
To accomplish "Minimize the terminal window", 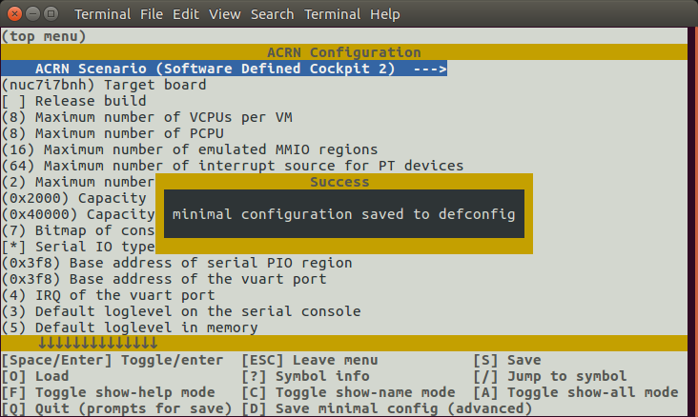I will [x=33, y=13].
